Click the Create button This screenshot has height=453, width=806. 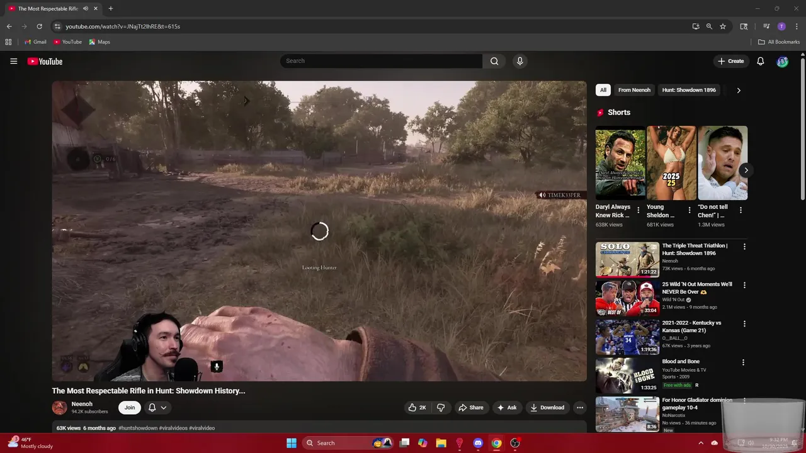pyautogui.click(x=731, y=61)
